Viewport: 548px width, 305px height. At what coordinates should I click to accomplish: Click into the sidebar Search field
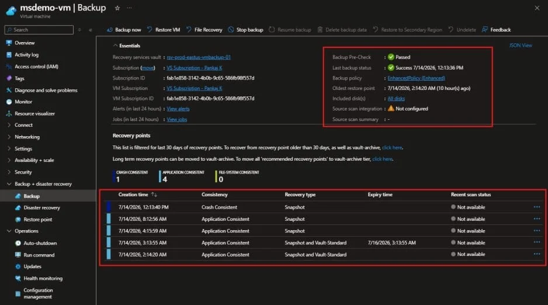click(39, 30)
